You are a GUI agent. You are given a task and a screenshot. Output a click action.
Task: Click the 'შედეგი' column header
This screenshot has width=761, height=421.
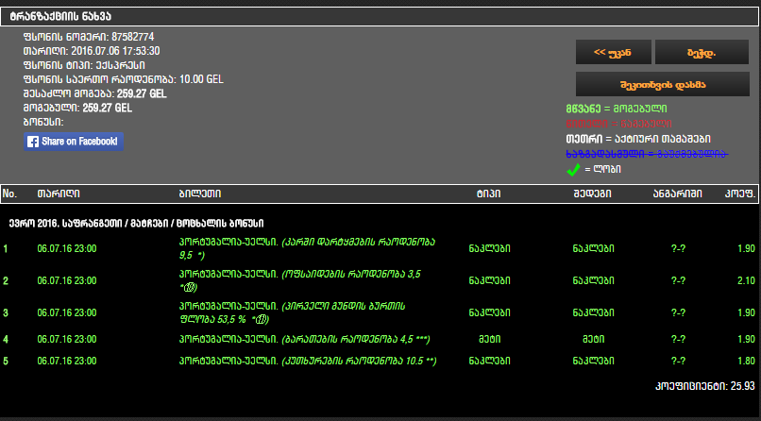tap(592, 194)
